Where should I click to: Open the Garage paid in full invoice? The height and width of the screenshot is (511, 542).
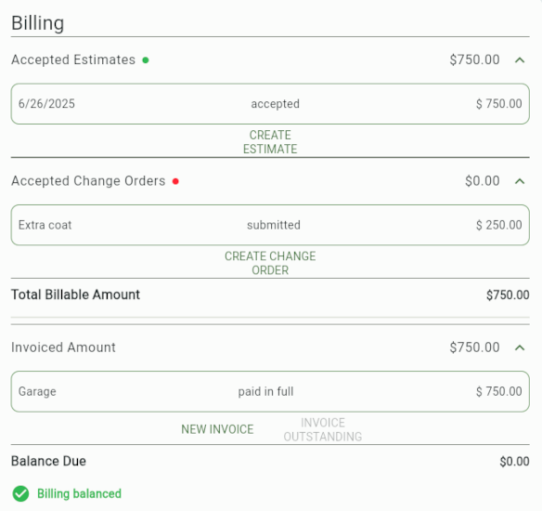[x=270, y=391]
